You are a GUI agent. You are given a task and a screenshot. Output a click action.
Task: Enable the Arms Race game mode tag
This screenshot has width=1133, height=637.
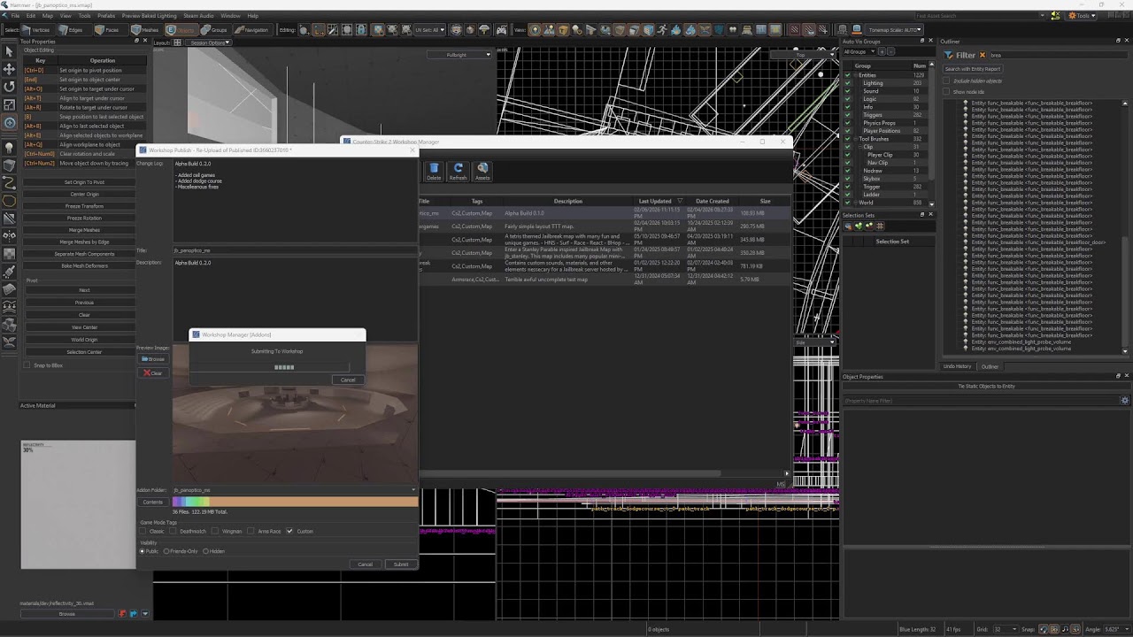pos(252,531)
